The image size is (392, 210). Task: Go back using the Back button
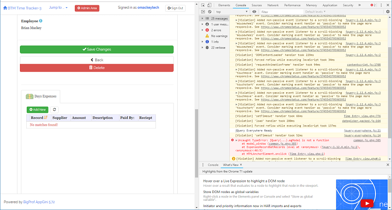pos(97,60)
